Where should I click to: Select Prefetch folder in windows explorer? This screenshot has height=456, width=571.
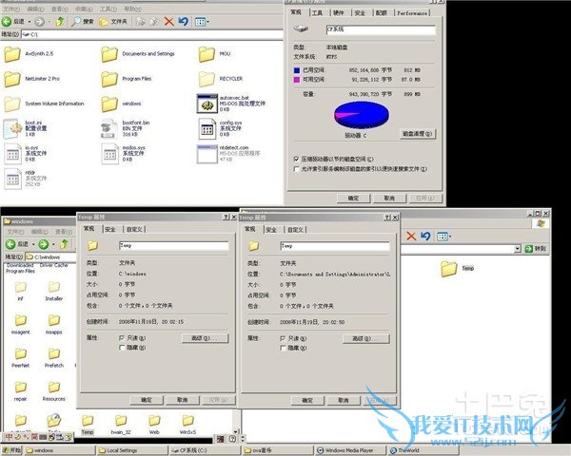click(54, 353)
